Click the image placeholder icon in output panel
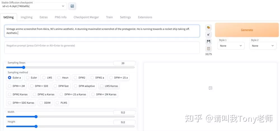 [x=210, y=88]
